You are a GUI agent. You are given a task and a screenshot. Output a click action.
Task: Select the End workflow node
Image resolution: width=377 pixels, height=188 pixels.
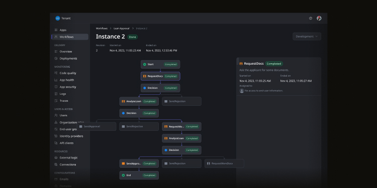pyautogui.click(x=139, y=175)
